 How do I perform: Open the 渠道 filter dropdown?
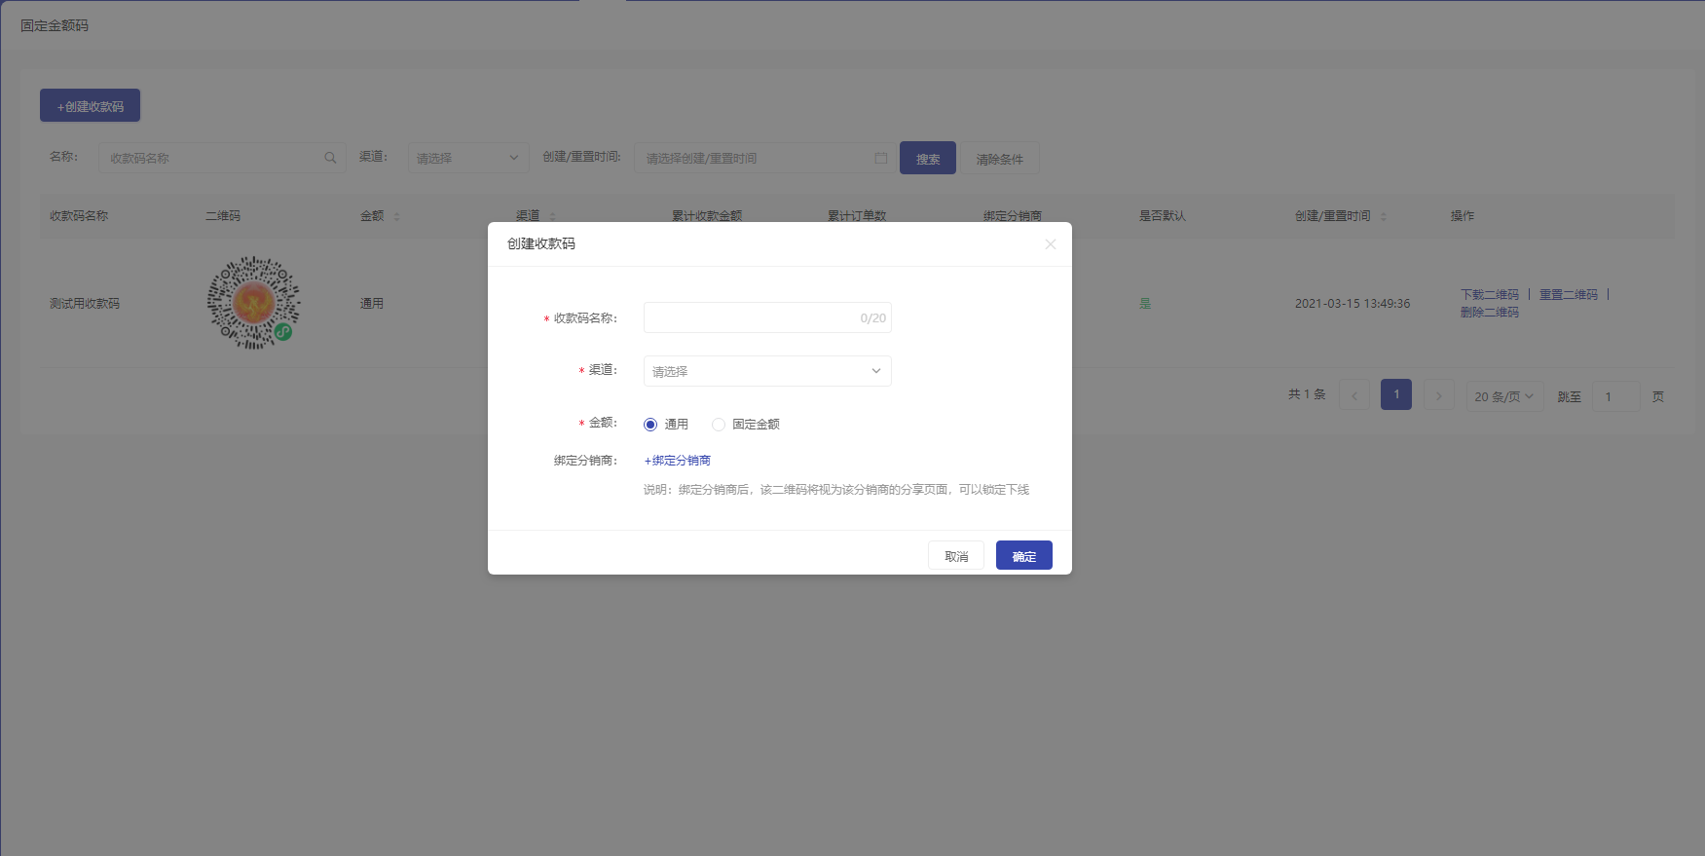468,158
